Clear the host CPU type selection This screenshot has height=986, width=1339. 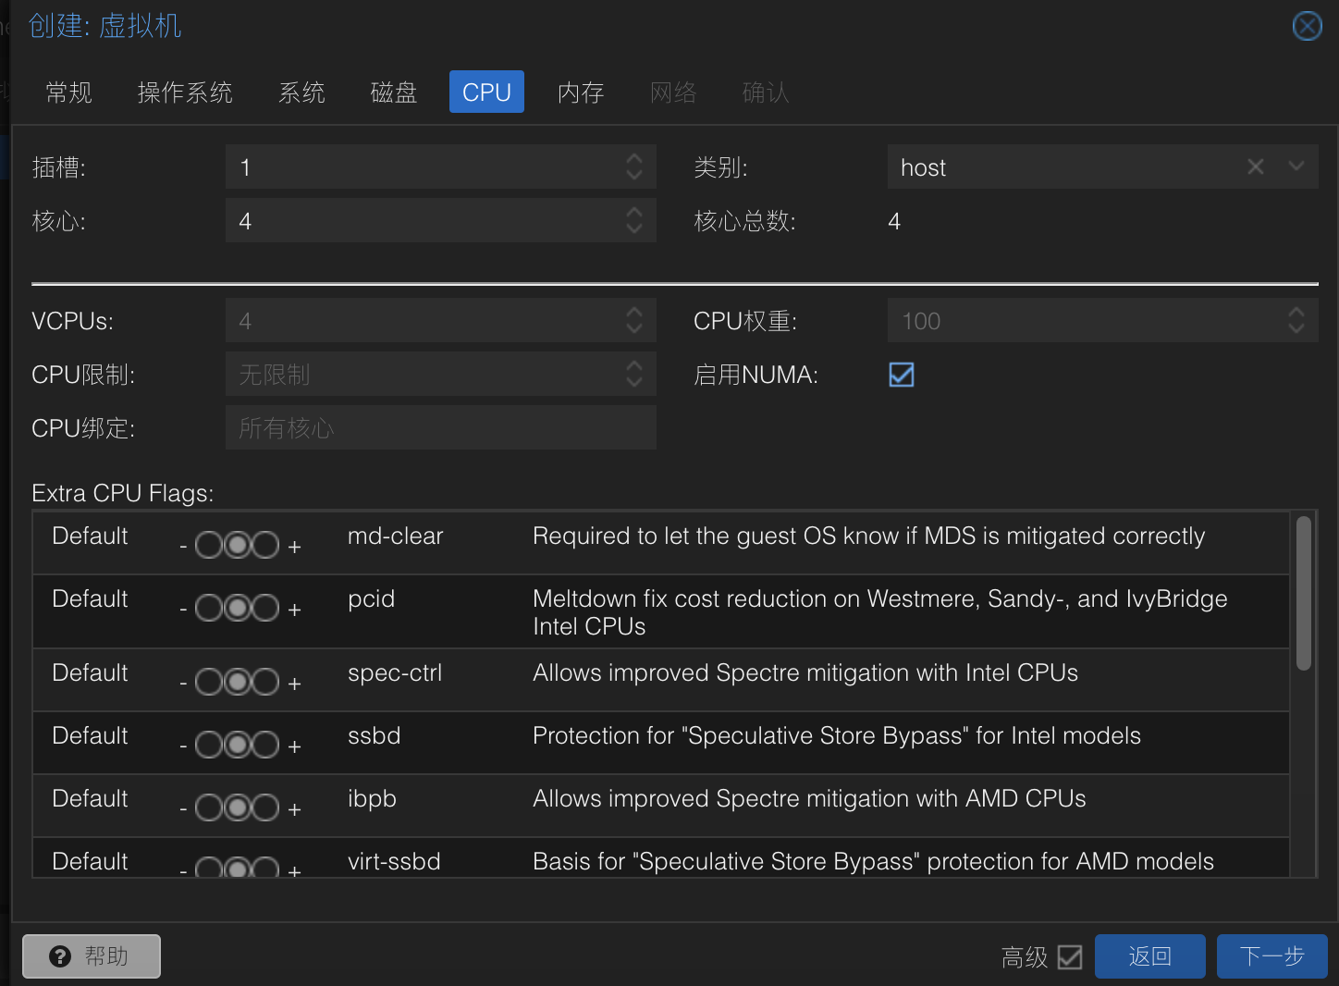click(1255, 166)
